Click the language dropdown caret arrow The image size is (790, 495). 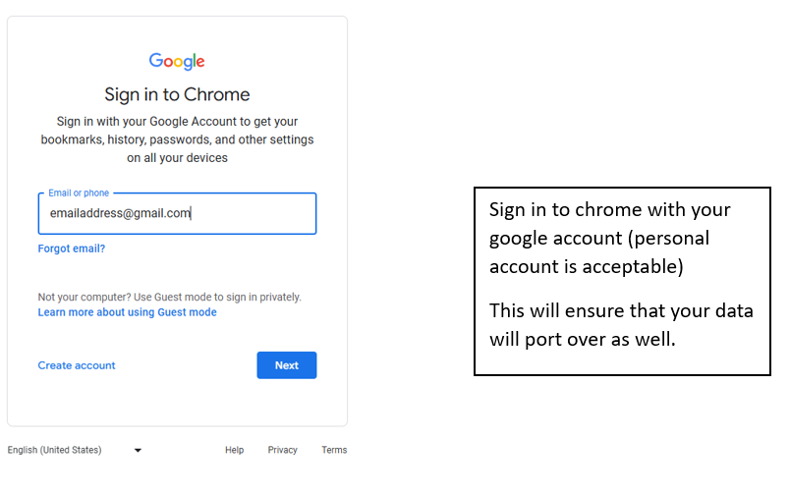[138, 450]
